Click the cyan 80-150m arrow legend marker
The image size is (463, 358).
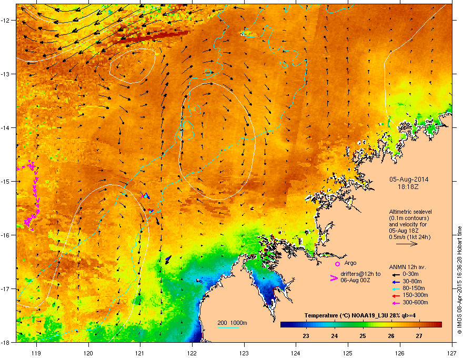396,289
